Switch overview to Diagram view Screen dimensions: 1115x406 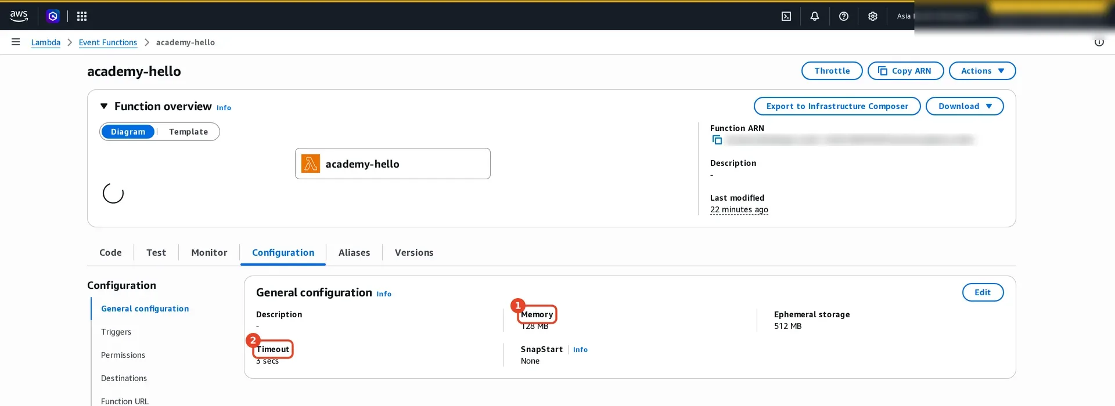[x=128, y=132]
